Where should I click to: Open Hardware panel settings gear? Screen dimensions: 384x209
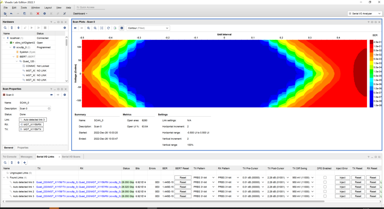(65, 28)
